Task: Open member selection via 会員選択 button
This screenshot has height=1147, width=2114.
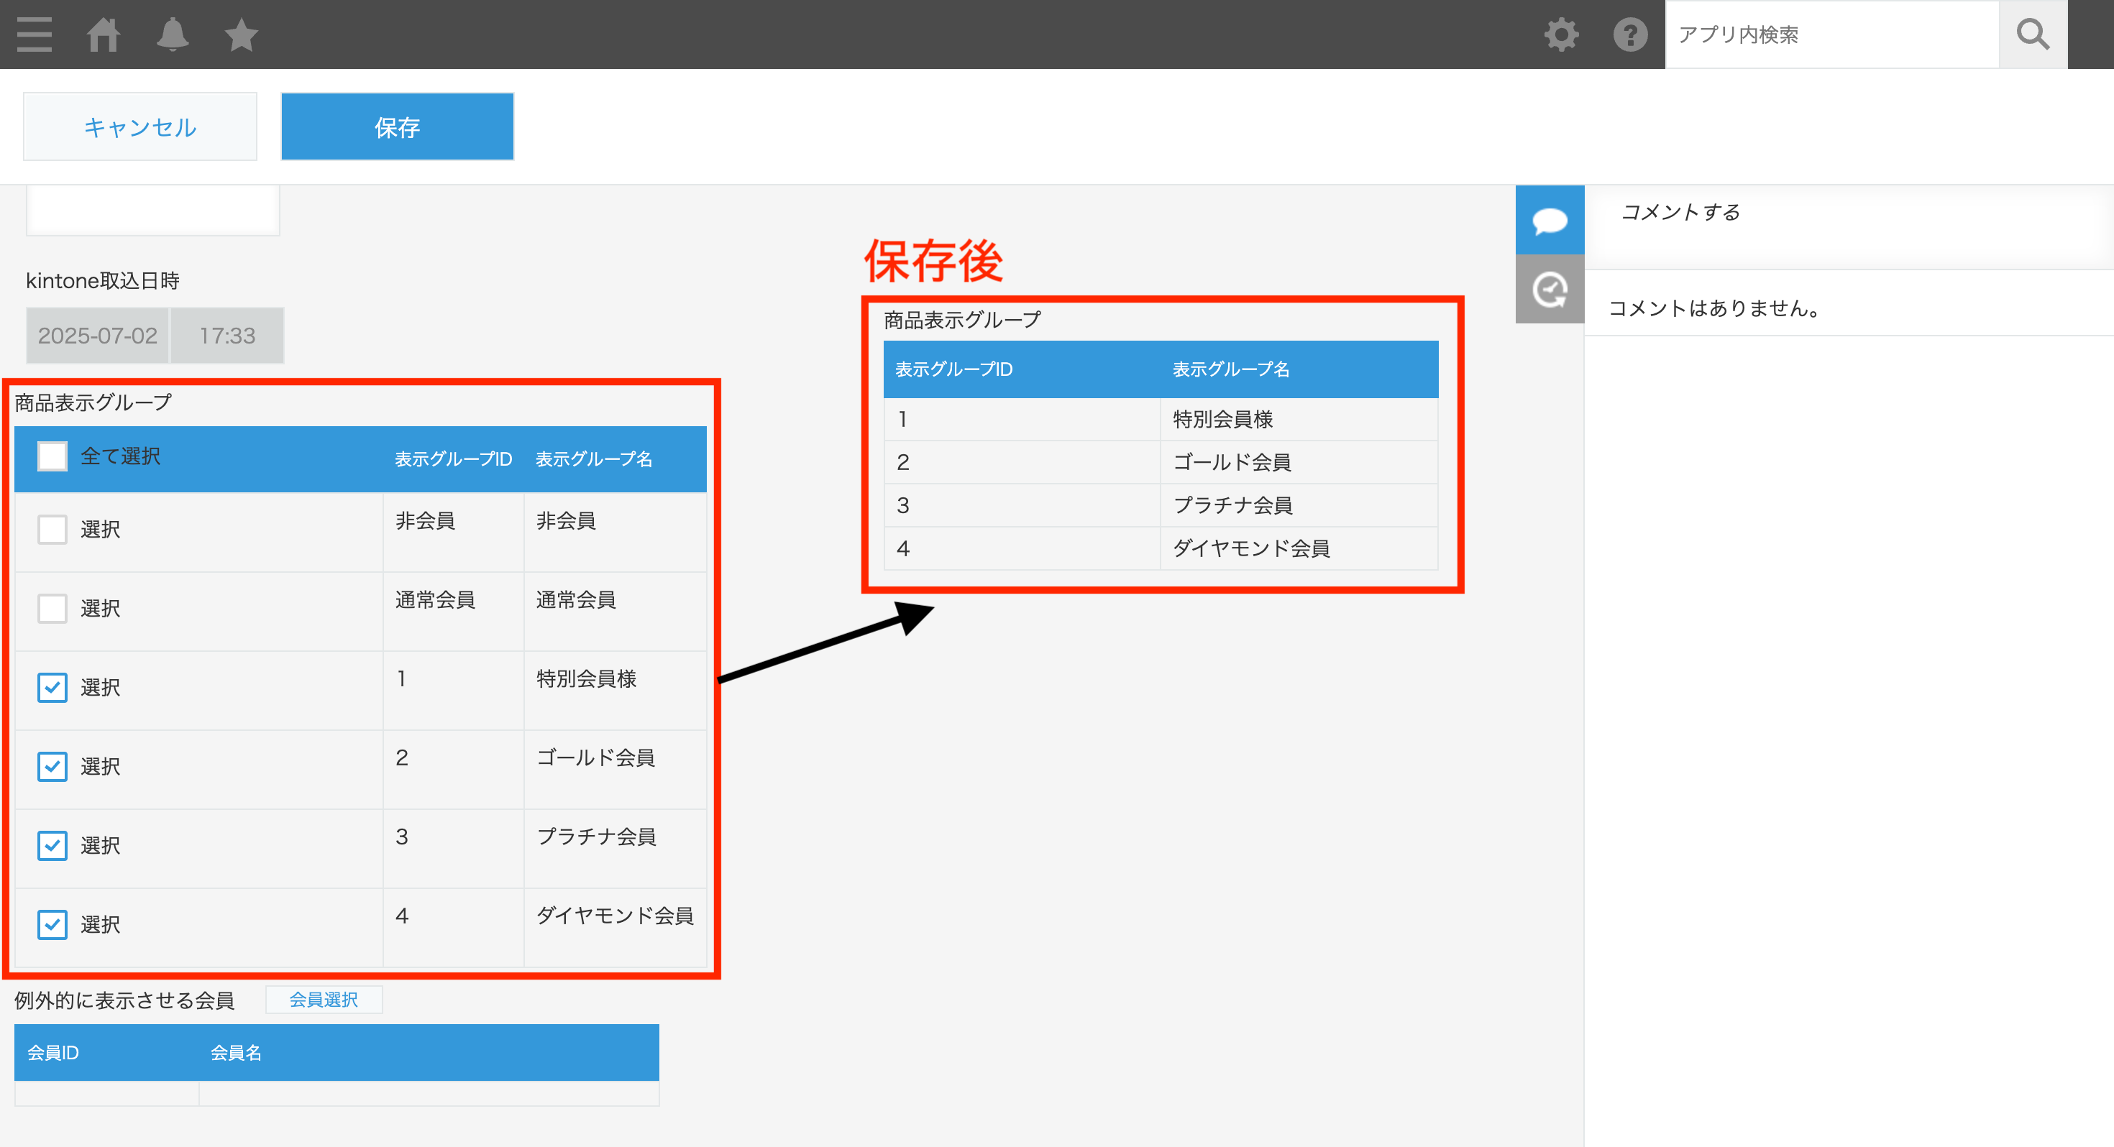Action: [x=324, y=1000]
